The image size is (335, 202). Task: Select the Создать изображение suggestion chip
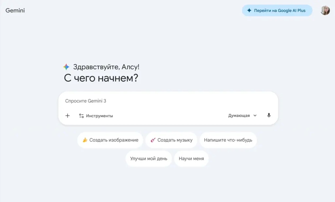(x=110, y=140)
